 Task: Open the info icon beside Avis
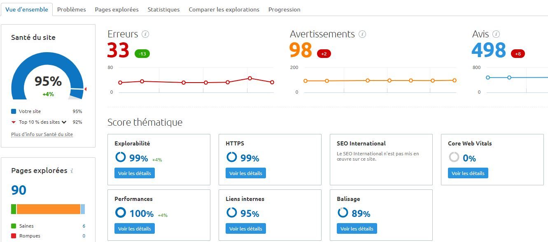click(x=496, y=34)
